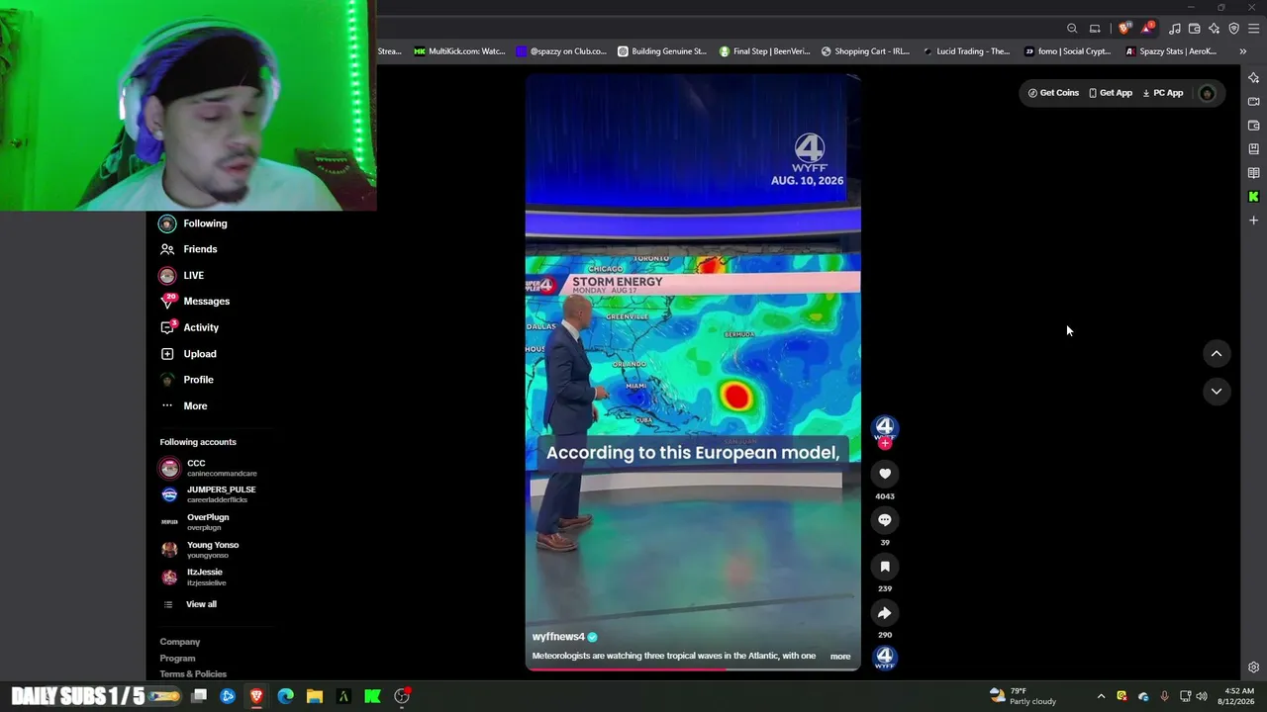Open the MultiKick.com bookmark
Image resolution: width=1267 pixels, height=712 pixels.
click(x=459, y=51)
